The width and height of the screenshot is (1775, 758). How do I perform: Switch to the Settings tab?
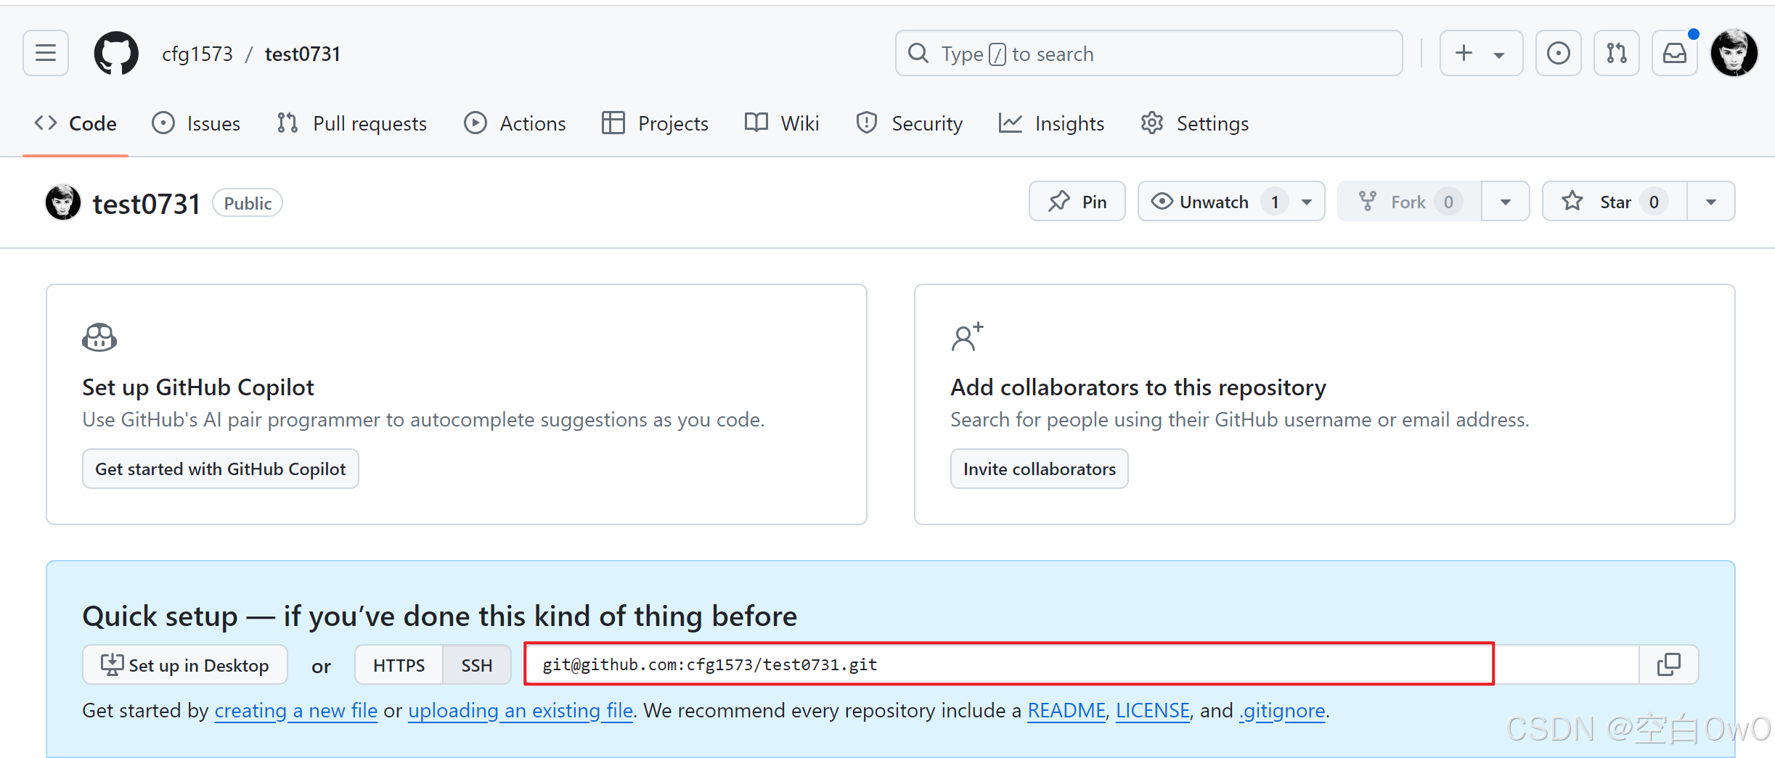(1193, 123)
